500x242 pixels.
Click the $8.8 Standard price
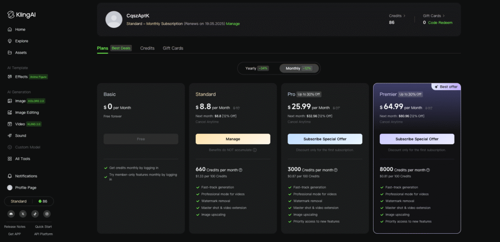(x=203, y=107)
